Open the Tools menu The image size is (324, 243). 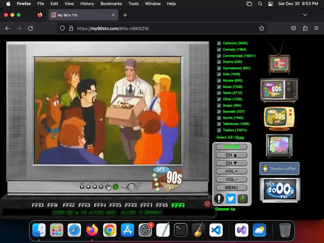point(134,3)
